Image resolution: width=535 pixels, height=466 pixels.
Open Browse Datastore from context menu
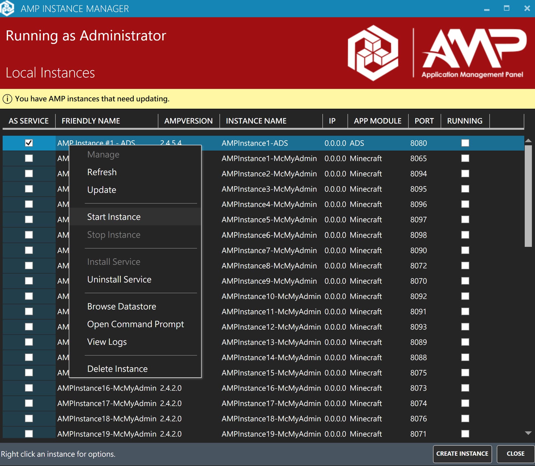135,306
